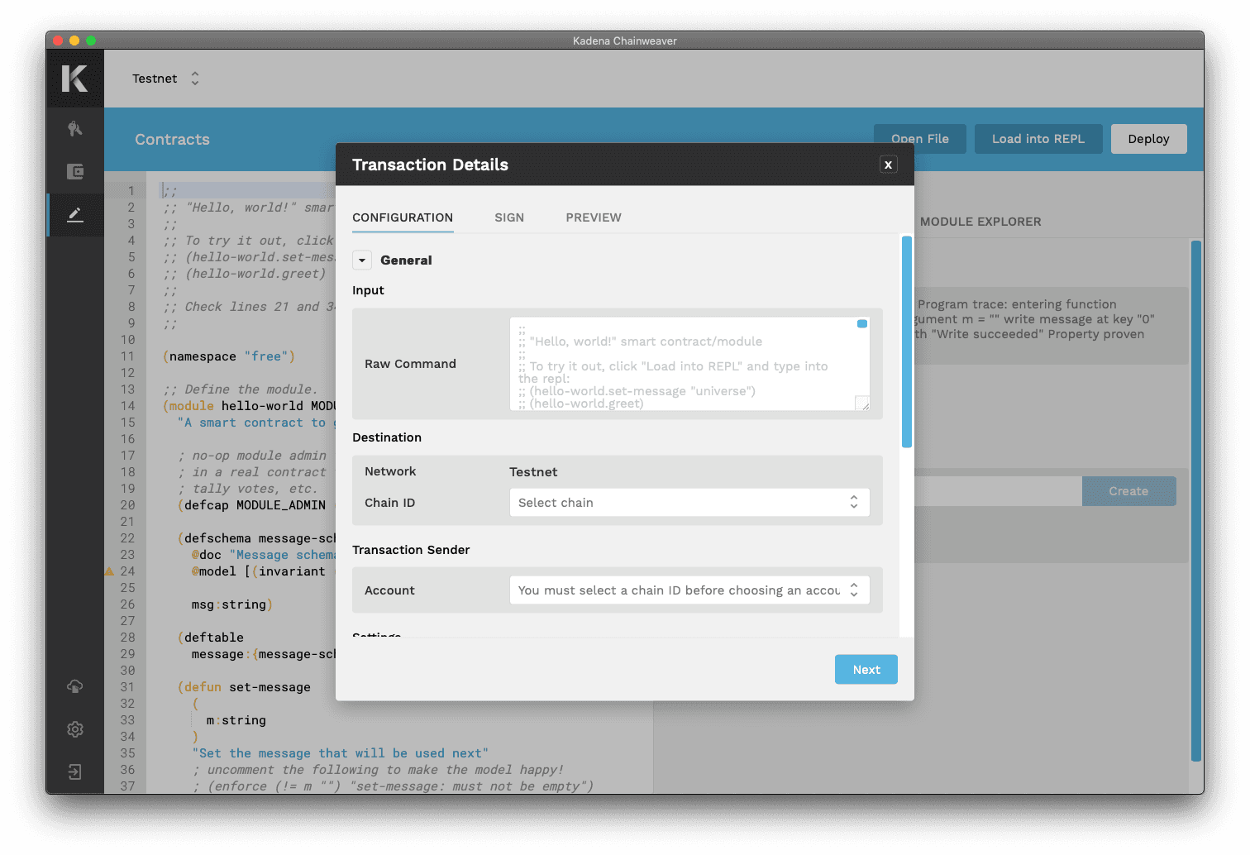The height and width of the screenshot is (855, 1250).
Task: Click the 'Input' heading in dialog
Action: [x=368, y=290]
